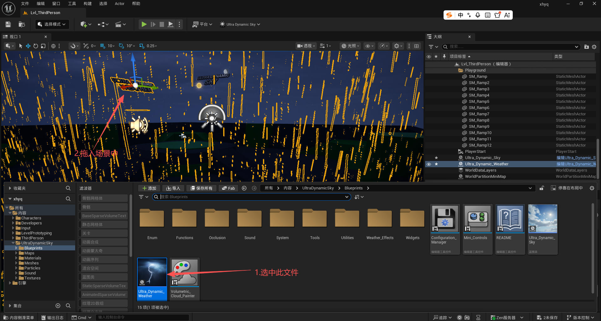Click the add collection plus icon

[58, 306]
